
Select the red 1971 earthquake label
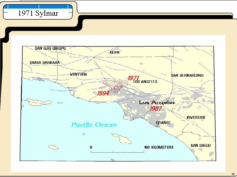coord(133,78)
